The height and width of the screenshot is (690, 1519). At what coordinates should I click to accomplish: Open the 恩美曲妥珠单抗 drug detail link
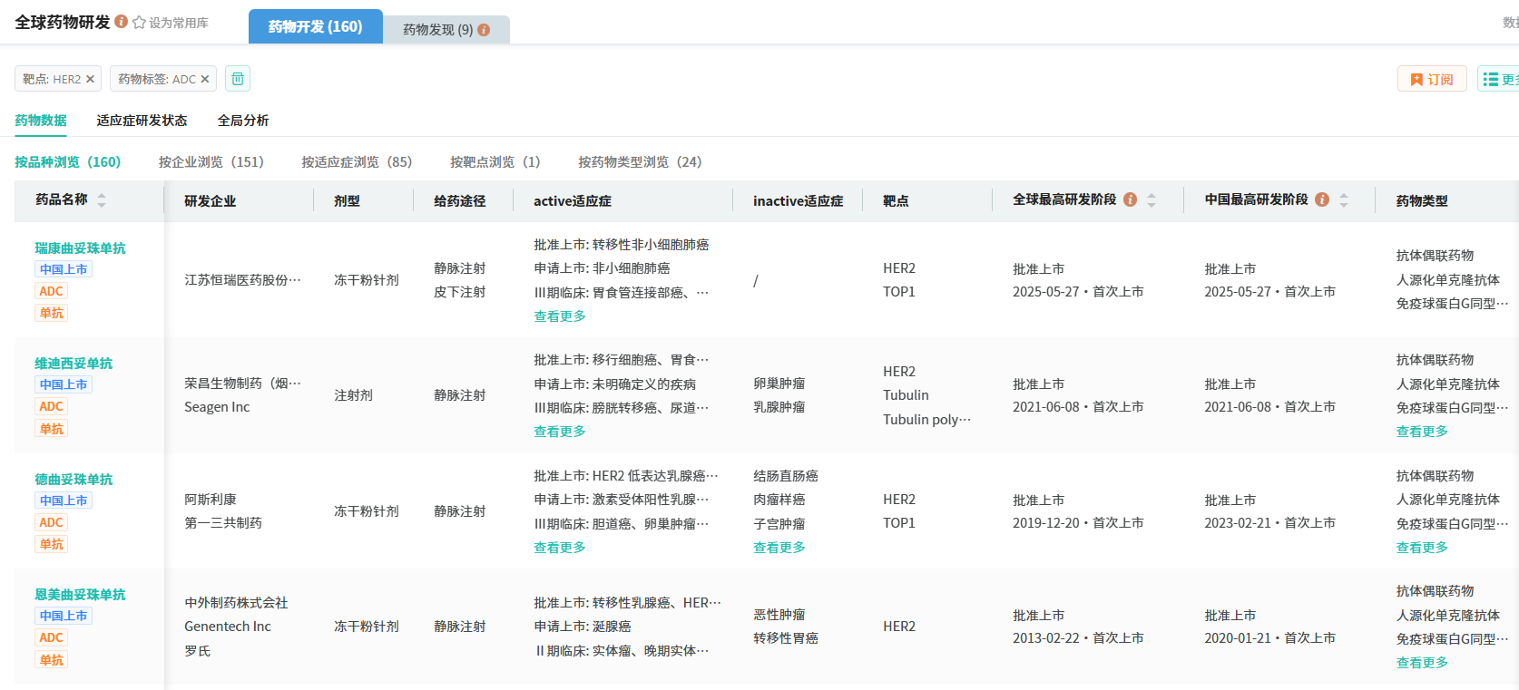click(x=80, y=595)
